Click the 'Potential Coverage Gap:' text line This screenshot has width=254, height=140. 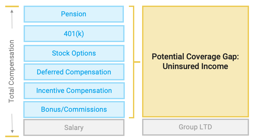(195, 57)
